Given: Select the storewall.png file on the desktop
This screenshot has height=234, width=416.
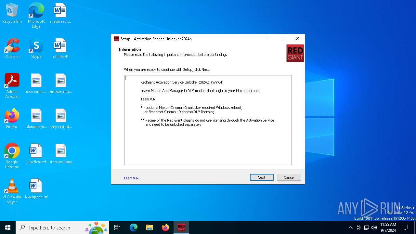Looking at the screenshot, I should [60, 154].
